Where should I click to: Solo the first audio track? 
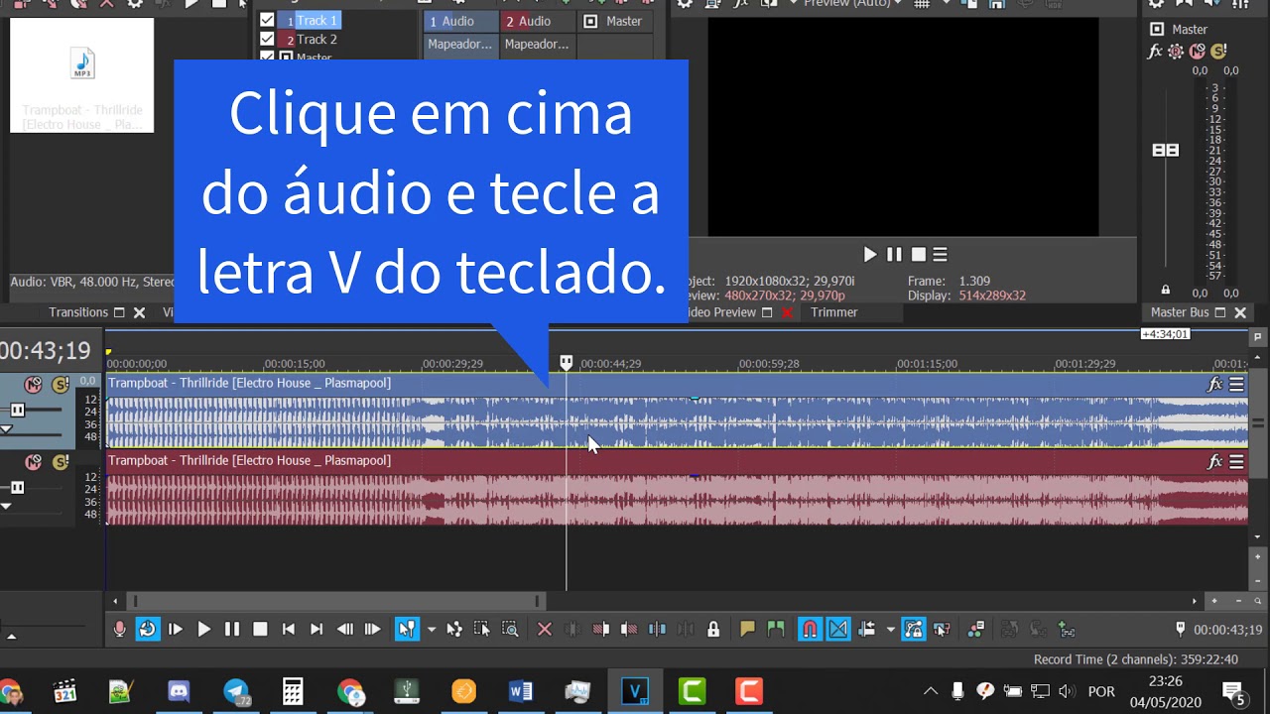click(x=61, y=385)
